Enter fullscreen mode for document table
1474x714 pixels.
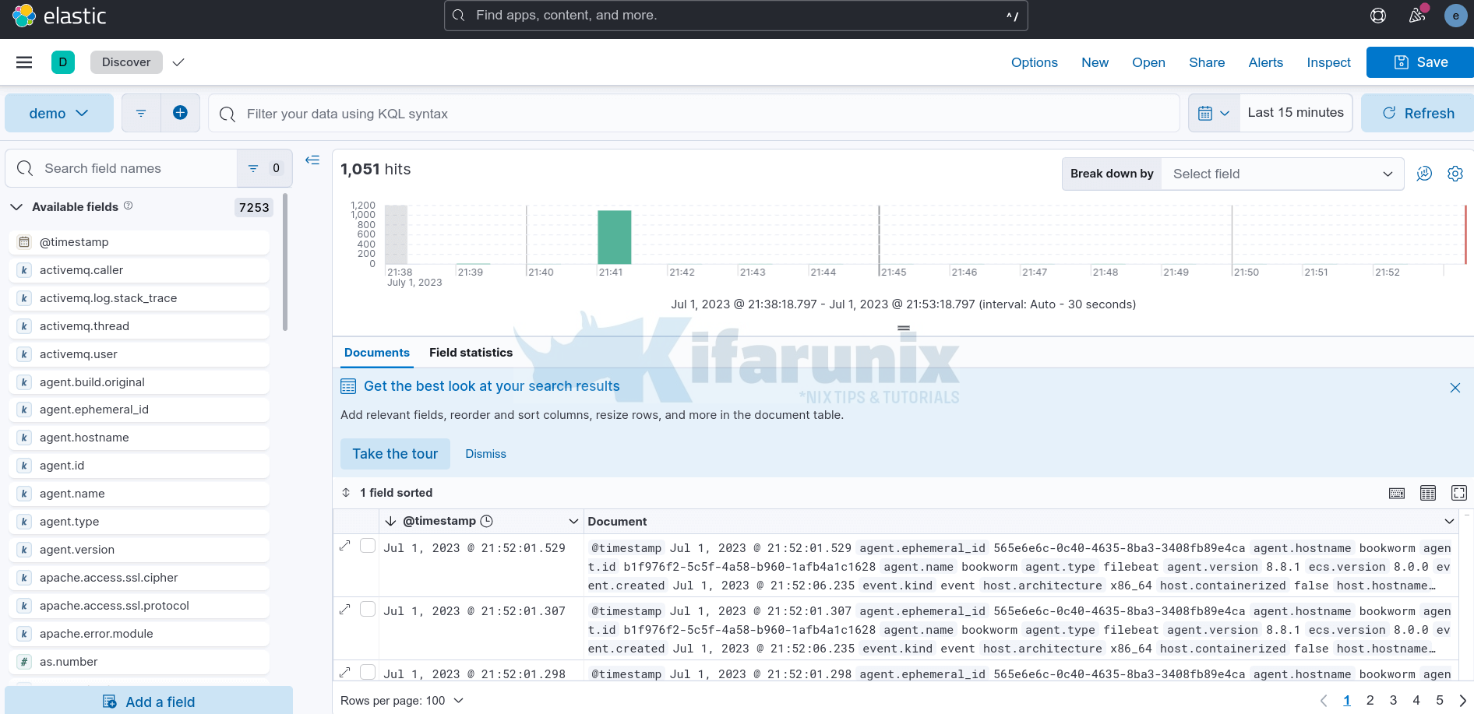tap(1459, 493)
